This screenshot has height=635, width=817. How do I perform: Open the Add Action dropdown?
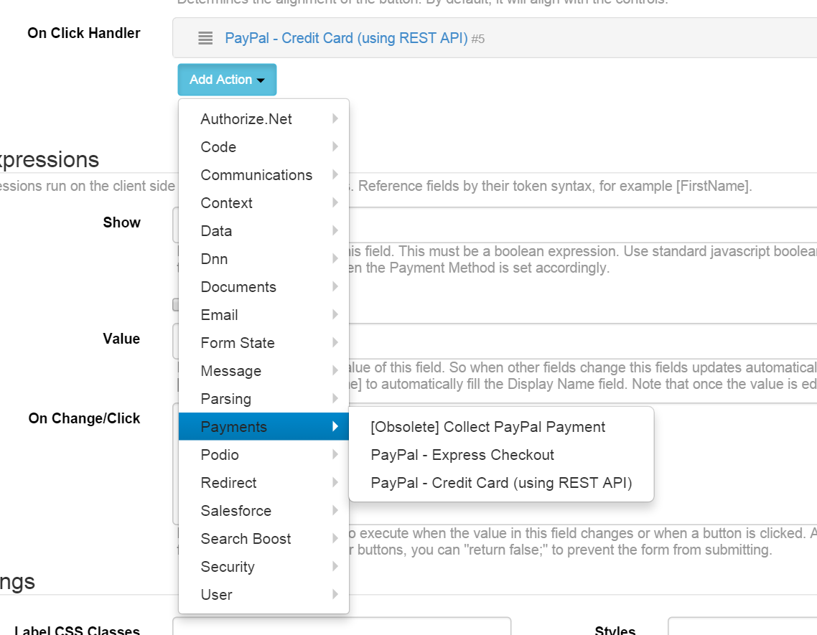pos(227,80)
